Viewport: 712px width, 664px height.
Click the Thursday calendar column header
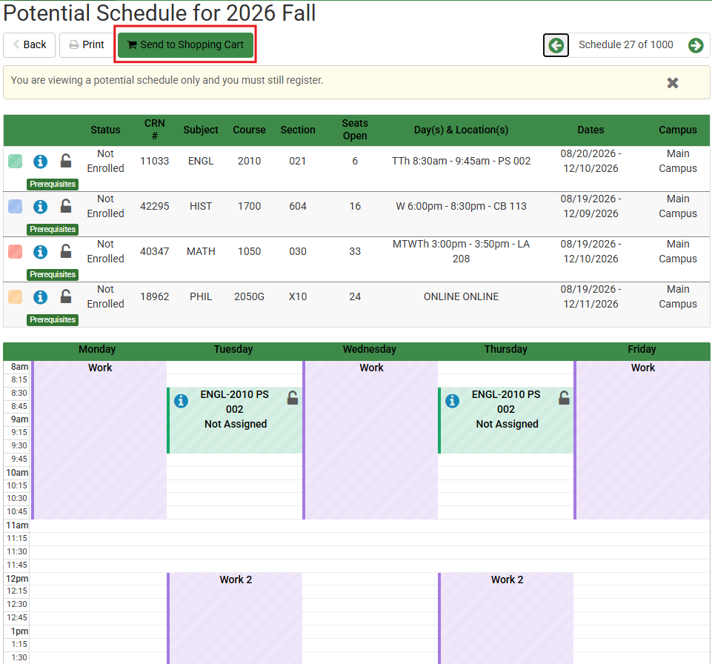tap(505, 349)
